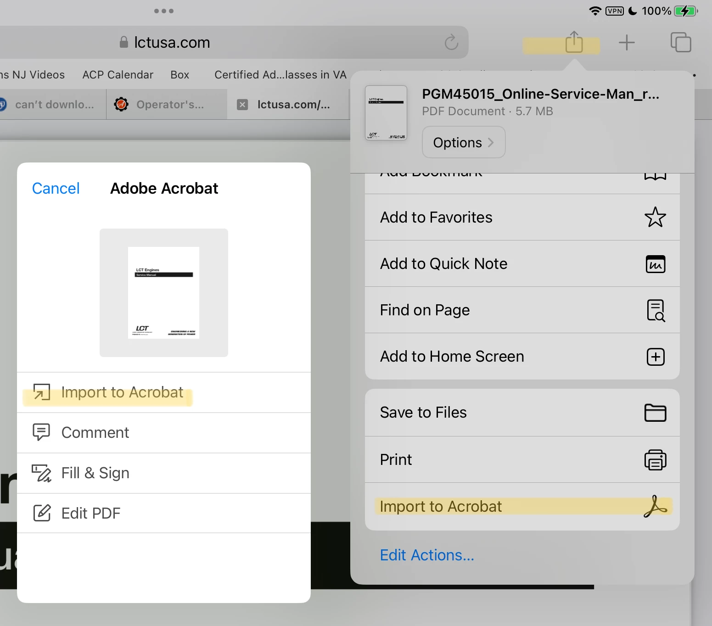Open ACP Calendar bookmark
The width and height of the screenshot is (712, 626).
pos(118,75)
